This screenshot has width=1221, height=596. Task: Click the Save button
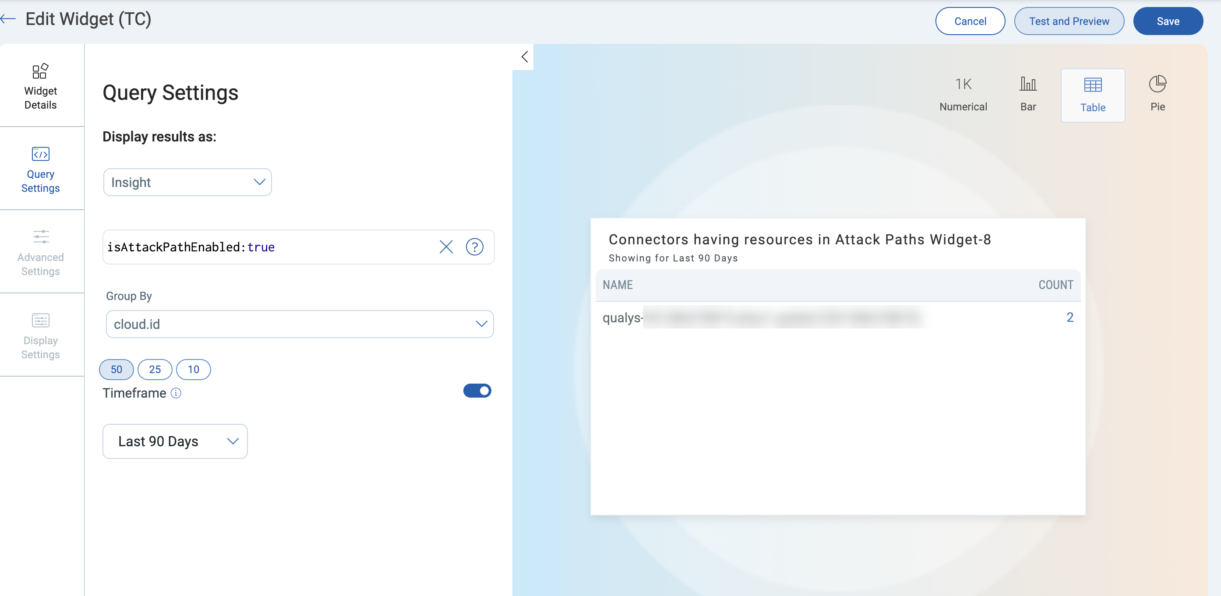[1168, 21]
